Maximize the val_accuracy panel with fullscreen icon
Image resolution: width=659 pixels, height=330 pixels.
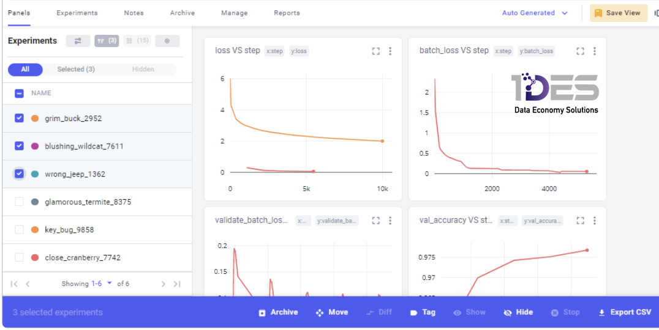click(580, 221)
